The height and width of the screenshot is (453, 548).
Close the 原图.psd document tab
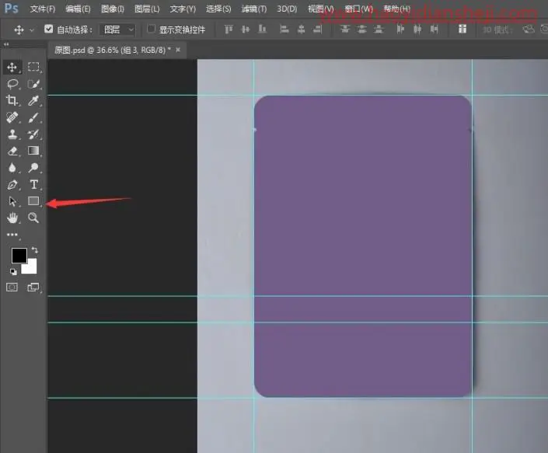click(x=178, y=50)
